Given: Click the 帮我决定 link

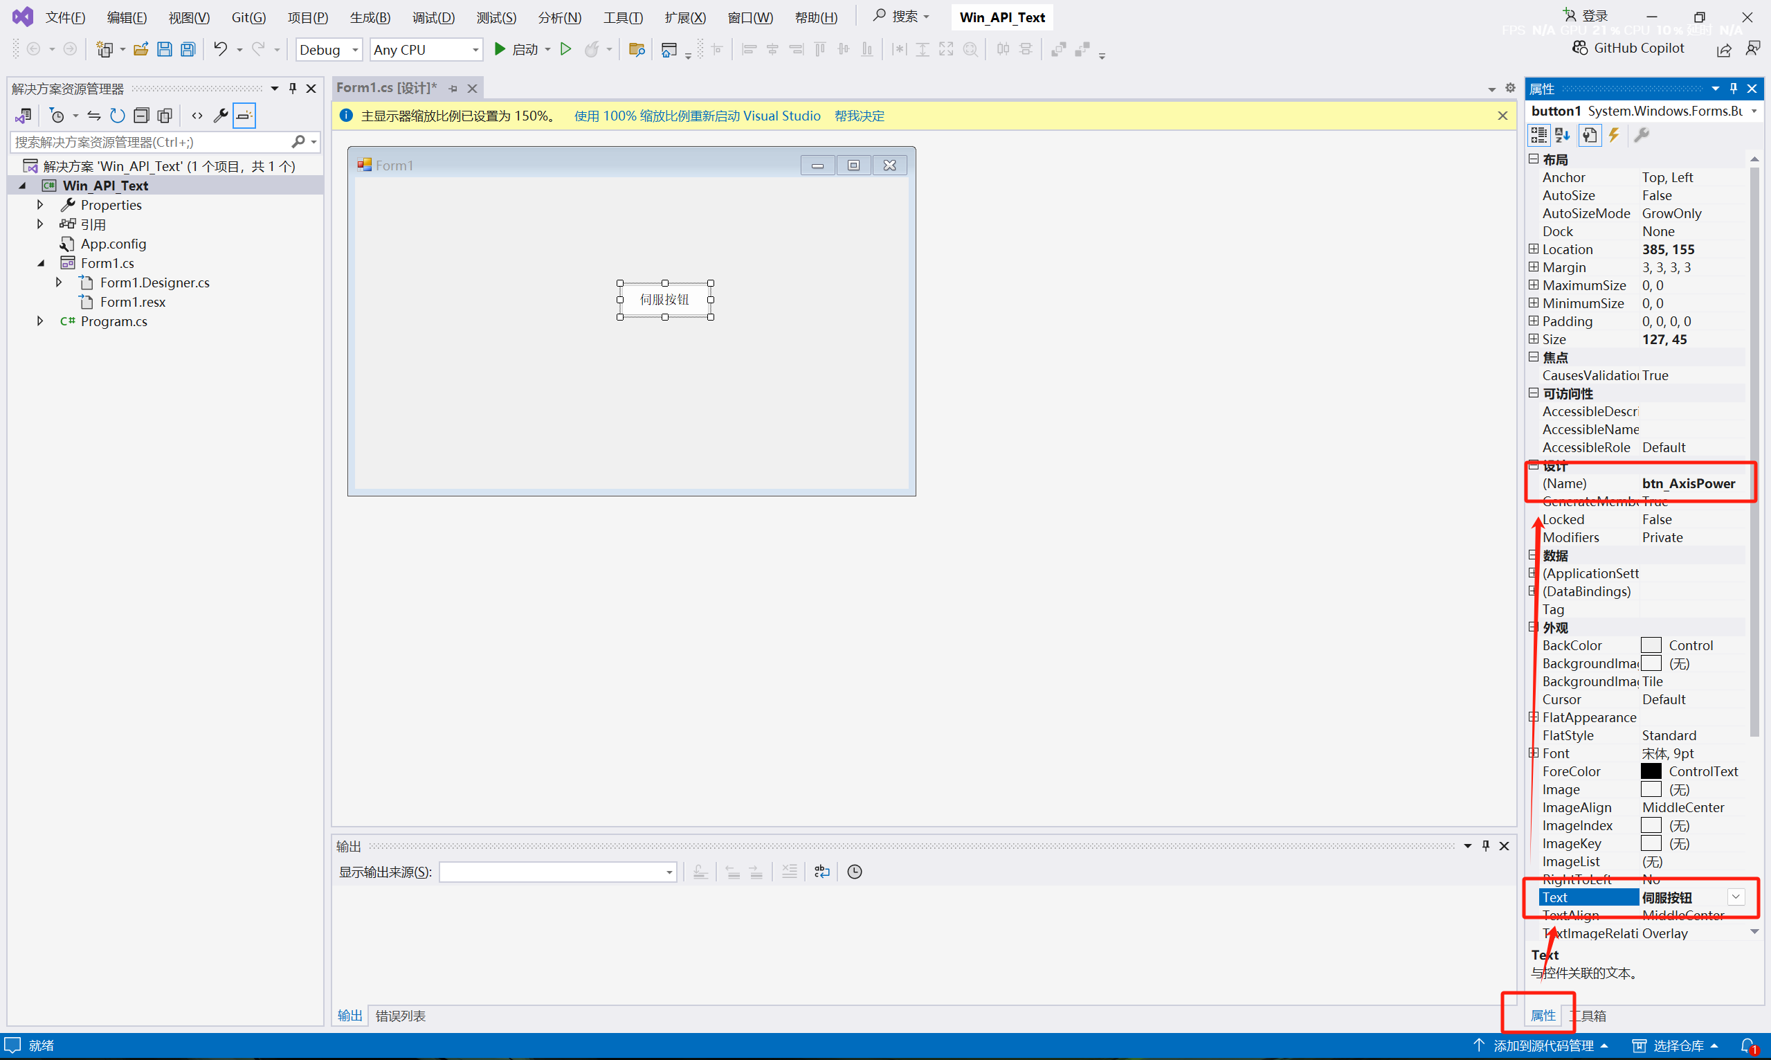Looking at the screenshot, I should point(860,116).
